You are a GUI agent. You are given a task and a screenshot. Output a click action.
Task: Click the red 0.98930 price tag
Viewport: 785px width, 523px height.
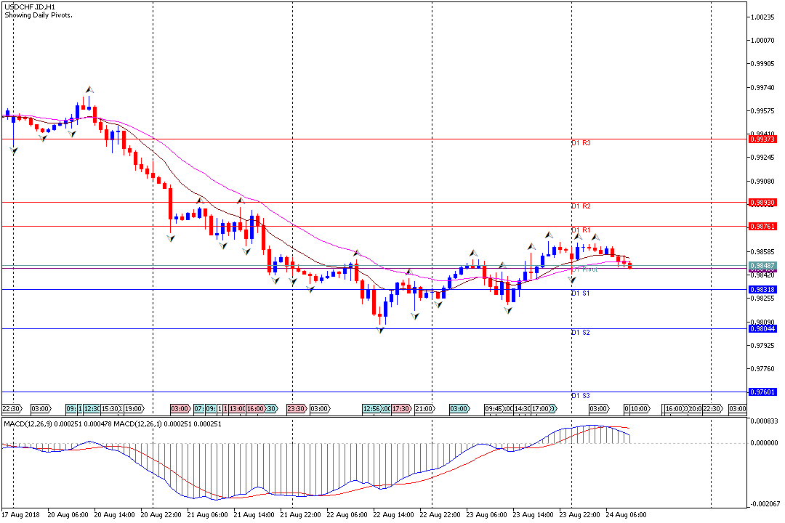pyautogui.click(x=762, y=202)
